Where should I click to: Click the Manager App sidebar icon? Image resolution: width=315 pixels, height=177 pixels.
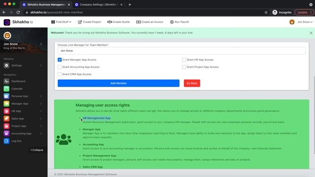click(6, 104)
